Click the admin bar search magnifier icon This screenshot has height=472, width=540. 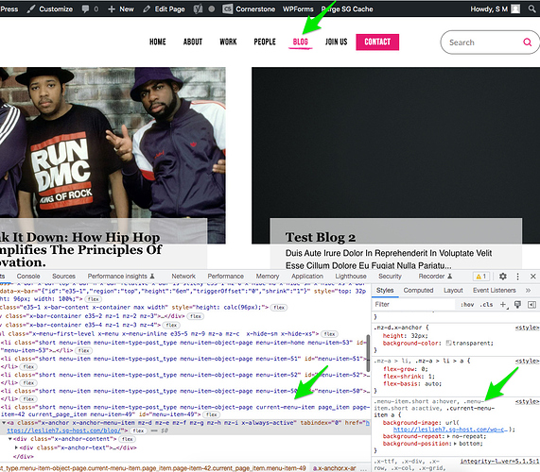tap(532, 8)
